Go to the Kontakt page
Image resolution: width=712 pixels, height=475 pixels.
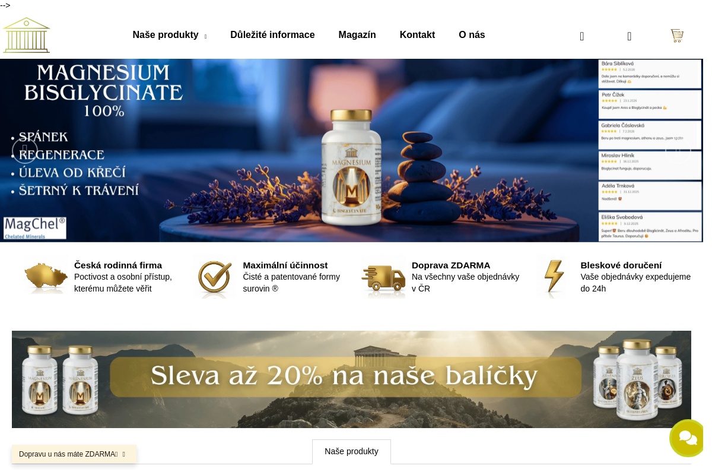[417, 35]
